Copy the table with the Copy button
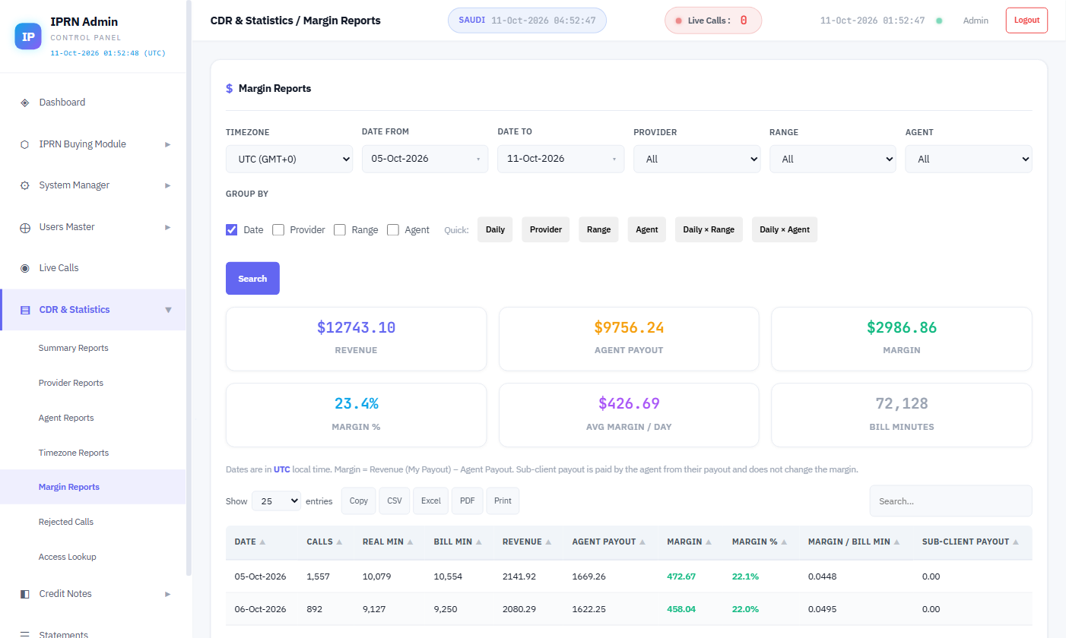This screenshot has width=1066, height=638. point(359,501)
